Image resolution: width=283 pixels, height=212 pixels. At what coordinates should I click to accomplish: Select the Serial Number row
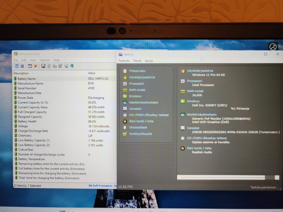tap(65, 88)
